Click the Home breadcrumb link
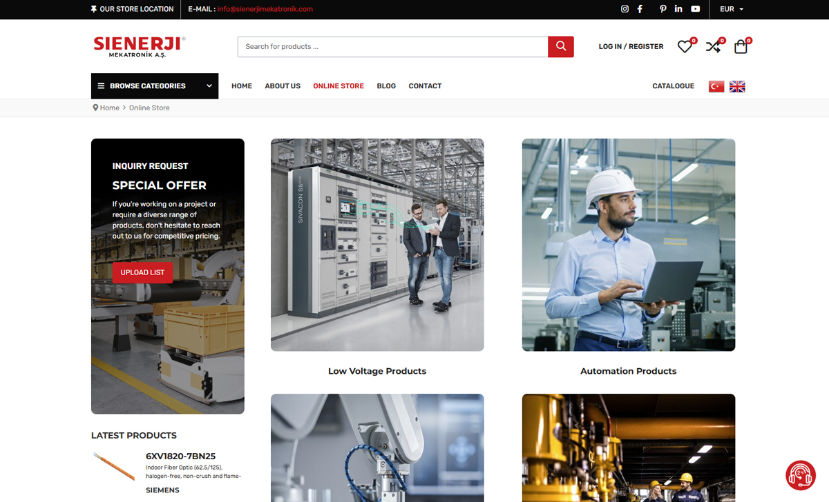 [109, 108]
